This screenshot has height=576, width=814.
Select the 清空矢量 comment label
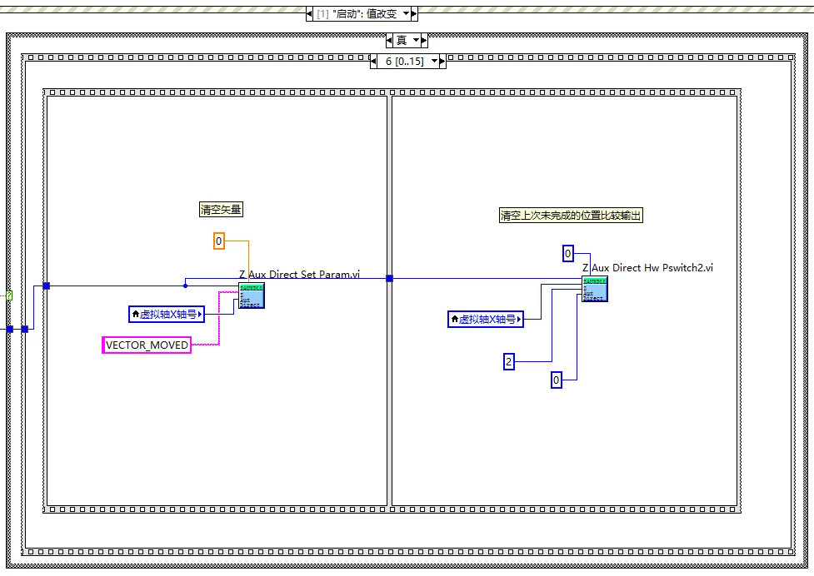[x=221, y=210]
